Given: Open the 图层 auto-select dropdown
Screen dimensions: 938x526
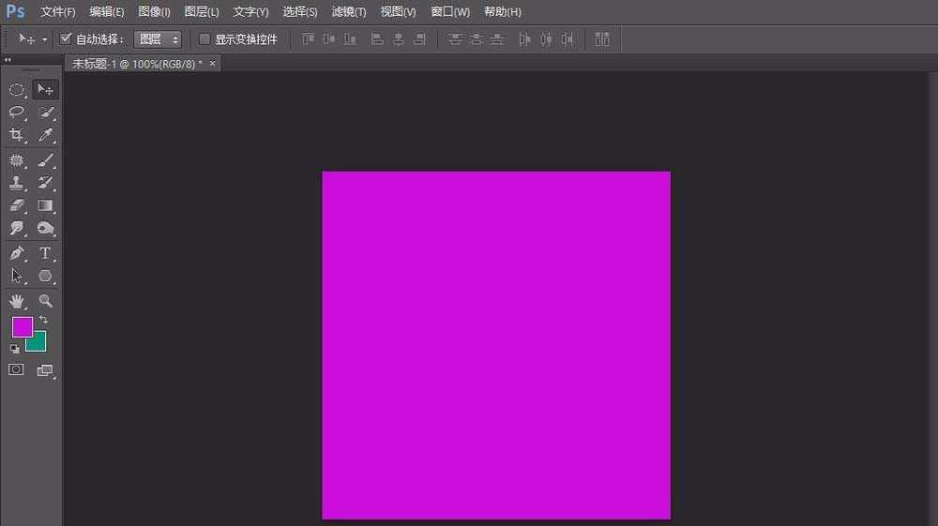Looking at the screenshot, I should pyautogui.click(x=158, y=39).
